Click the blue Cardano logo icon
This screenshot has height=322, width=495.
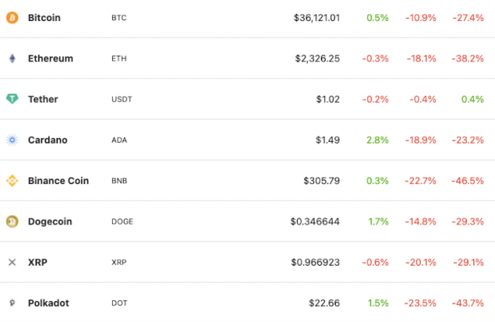12,140
